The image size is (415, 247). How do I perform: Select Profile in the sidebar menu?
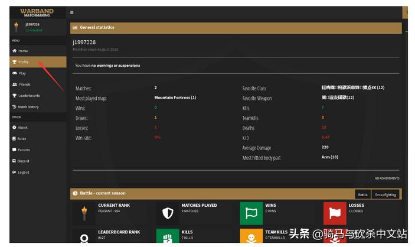(23, 62)
